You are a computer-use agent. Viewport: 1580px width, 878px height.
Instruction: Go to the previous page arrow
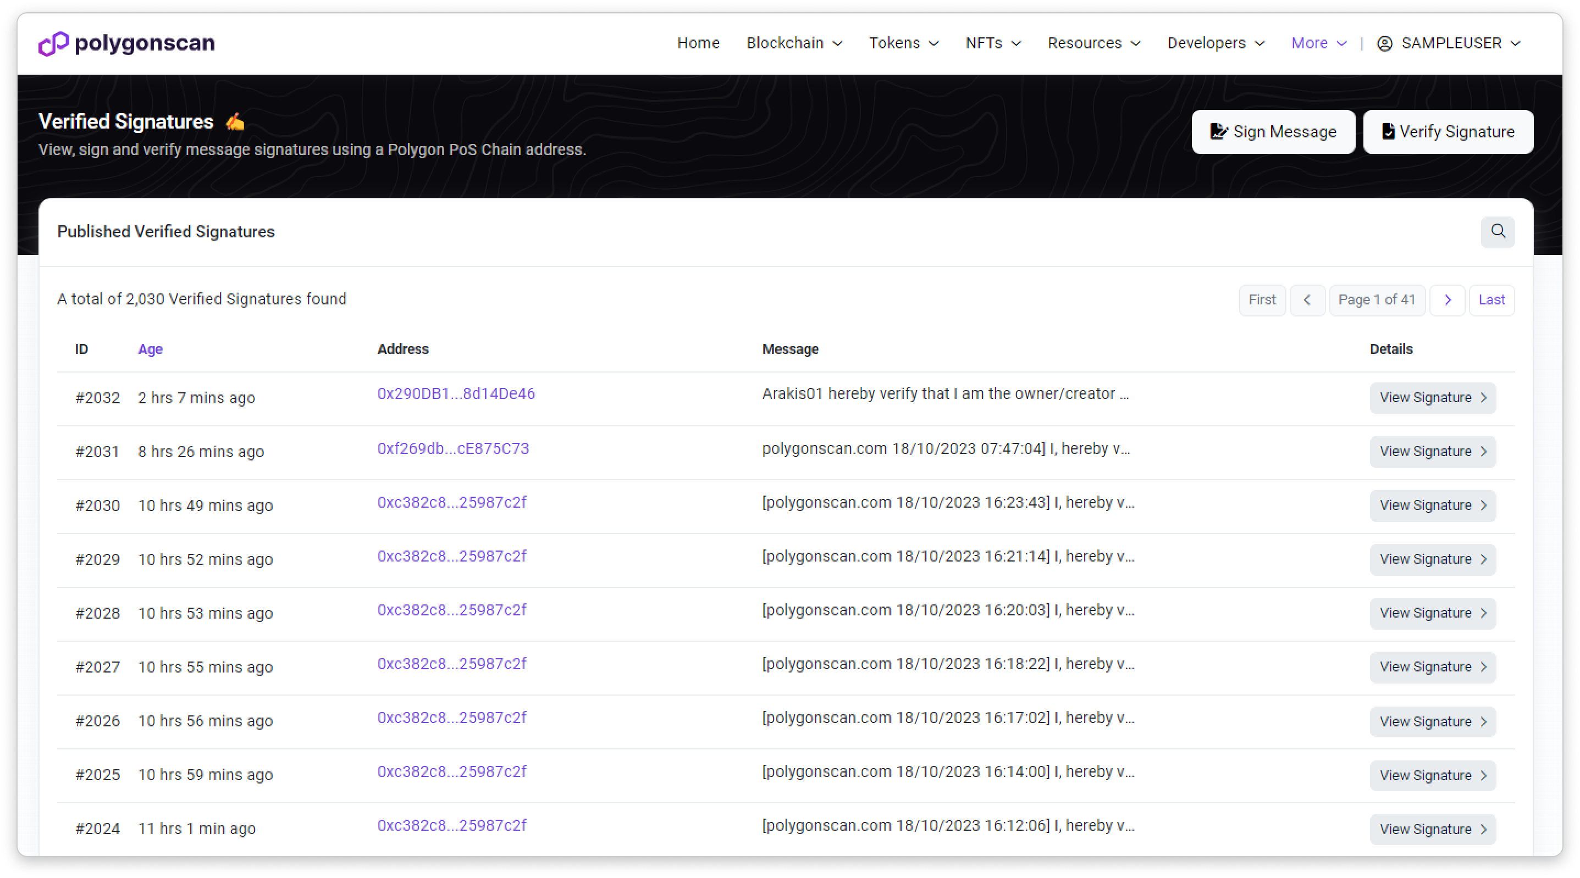point(1307,300)
